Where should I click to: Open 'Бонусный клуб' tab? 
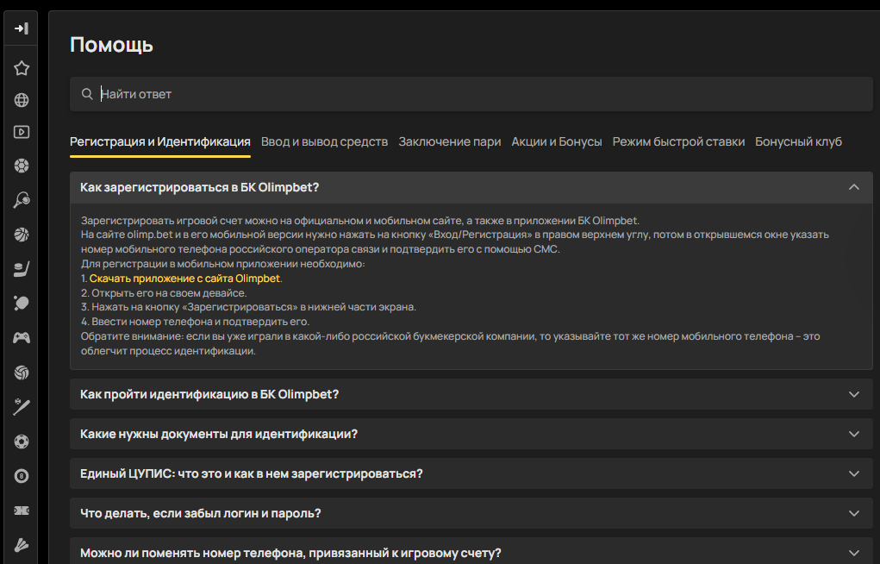(x=799, y=141)
